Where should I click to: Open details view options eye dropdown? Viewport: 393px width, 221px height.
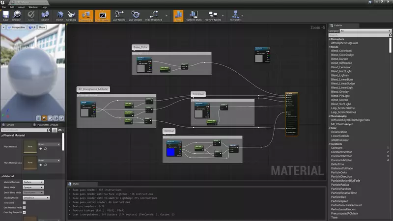(61, 130)
